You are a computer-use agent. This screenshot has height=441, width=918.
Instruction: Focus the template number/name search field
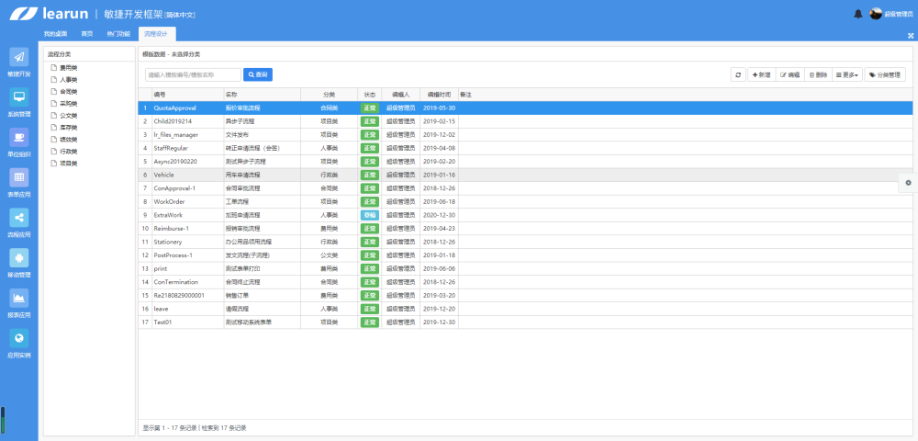point(193,75)
